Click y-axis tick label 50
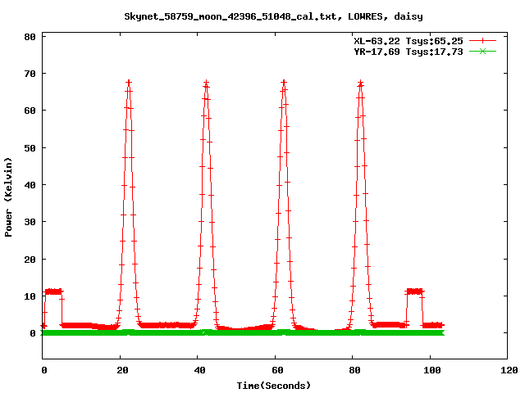The width and height of the screenshot is (525, 393). click(x=30, y=147)
